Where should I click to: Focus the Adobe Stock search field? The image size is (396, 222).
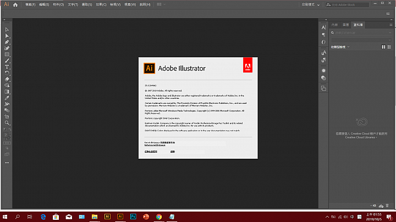click(347, 4)
